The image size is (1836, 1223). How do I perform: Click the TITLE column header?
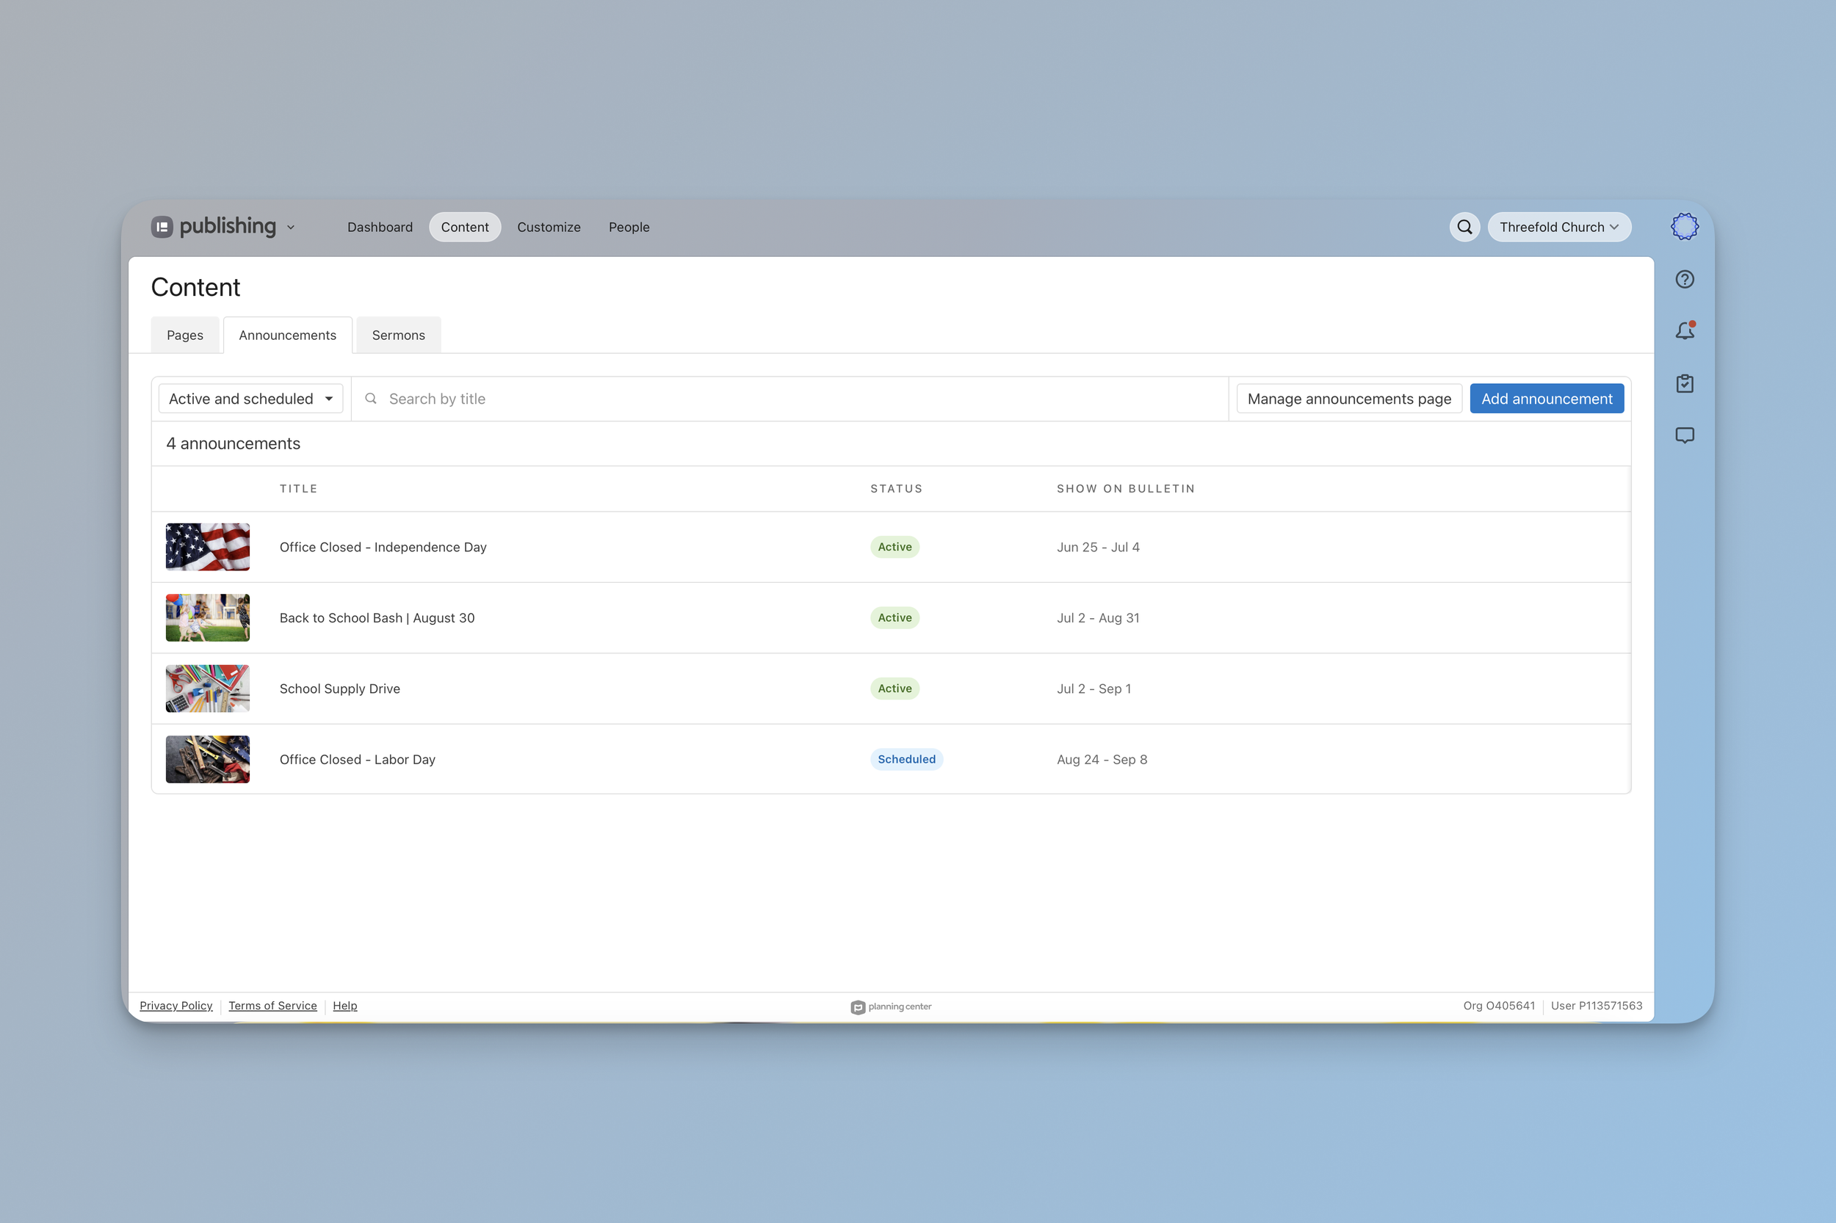(298, 488)
